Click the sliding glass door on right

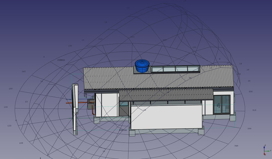click(222, 105)
